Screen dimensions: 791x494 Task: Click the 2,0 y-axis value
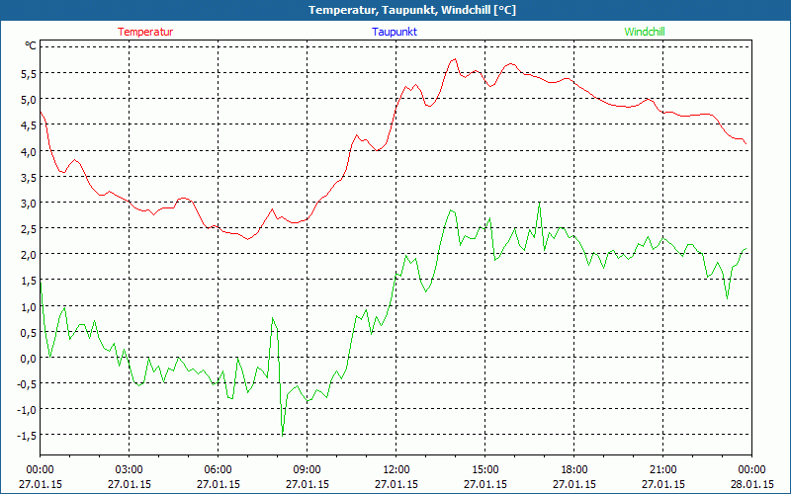pos(29,255)
